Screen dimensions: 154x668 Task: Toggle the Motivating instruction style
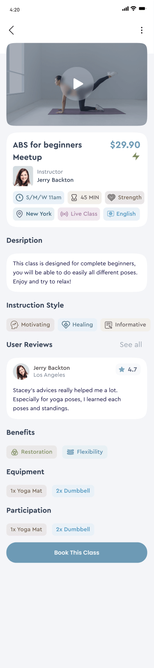click(31, 325)
